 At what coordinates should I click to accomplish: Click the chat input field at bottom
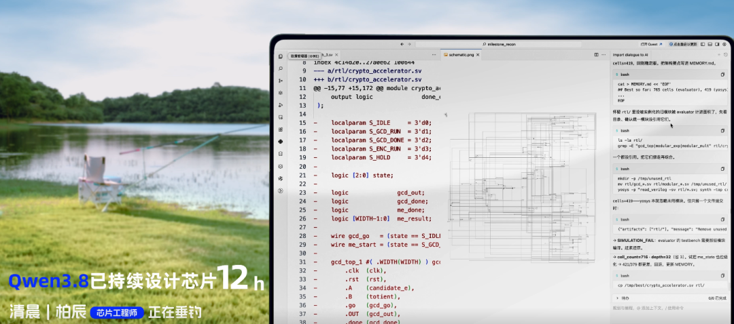[x=670, y=308]
